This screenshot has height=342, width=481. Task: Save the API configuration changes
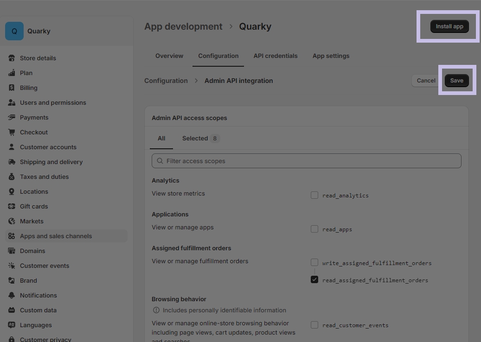456,81
